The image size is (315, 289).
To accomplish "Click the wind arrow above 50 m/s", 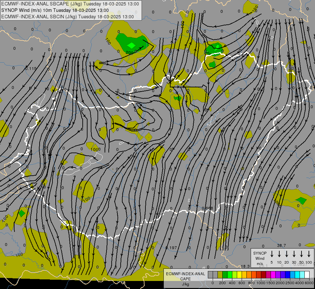I will coord(301,254).
